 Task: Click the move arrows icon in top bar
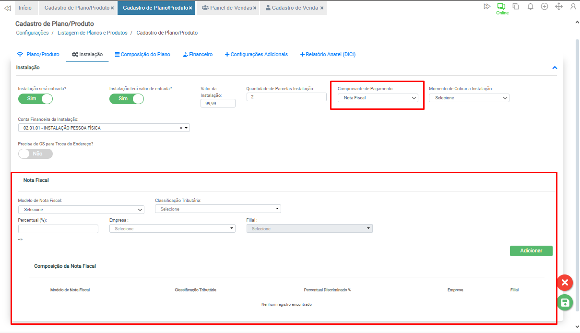558,7
